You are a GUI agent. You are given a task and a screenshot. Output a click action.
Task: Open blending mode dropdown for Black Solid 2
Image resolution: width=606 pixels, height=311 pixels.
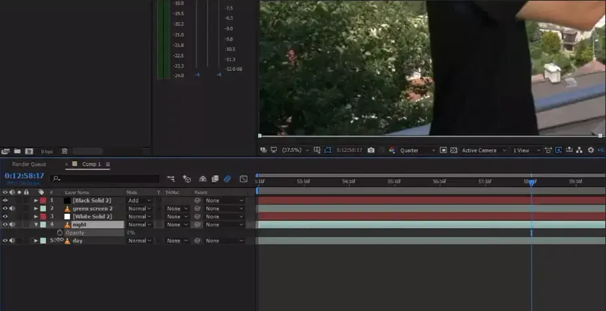coord(139,200)
